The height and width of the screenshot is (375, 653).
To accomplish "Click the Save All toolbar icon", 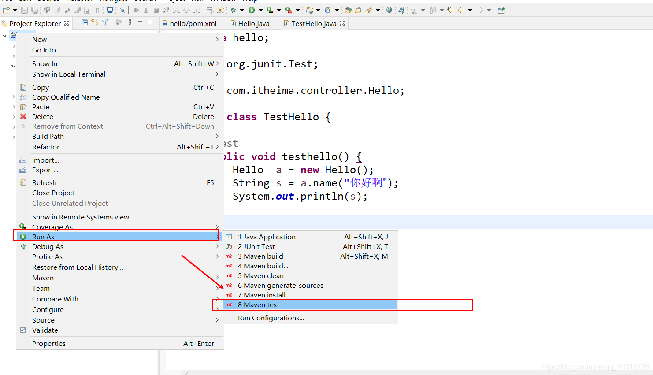I will coord(34,10).
